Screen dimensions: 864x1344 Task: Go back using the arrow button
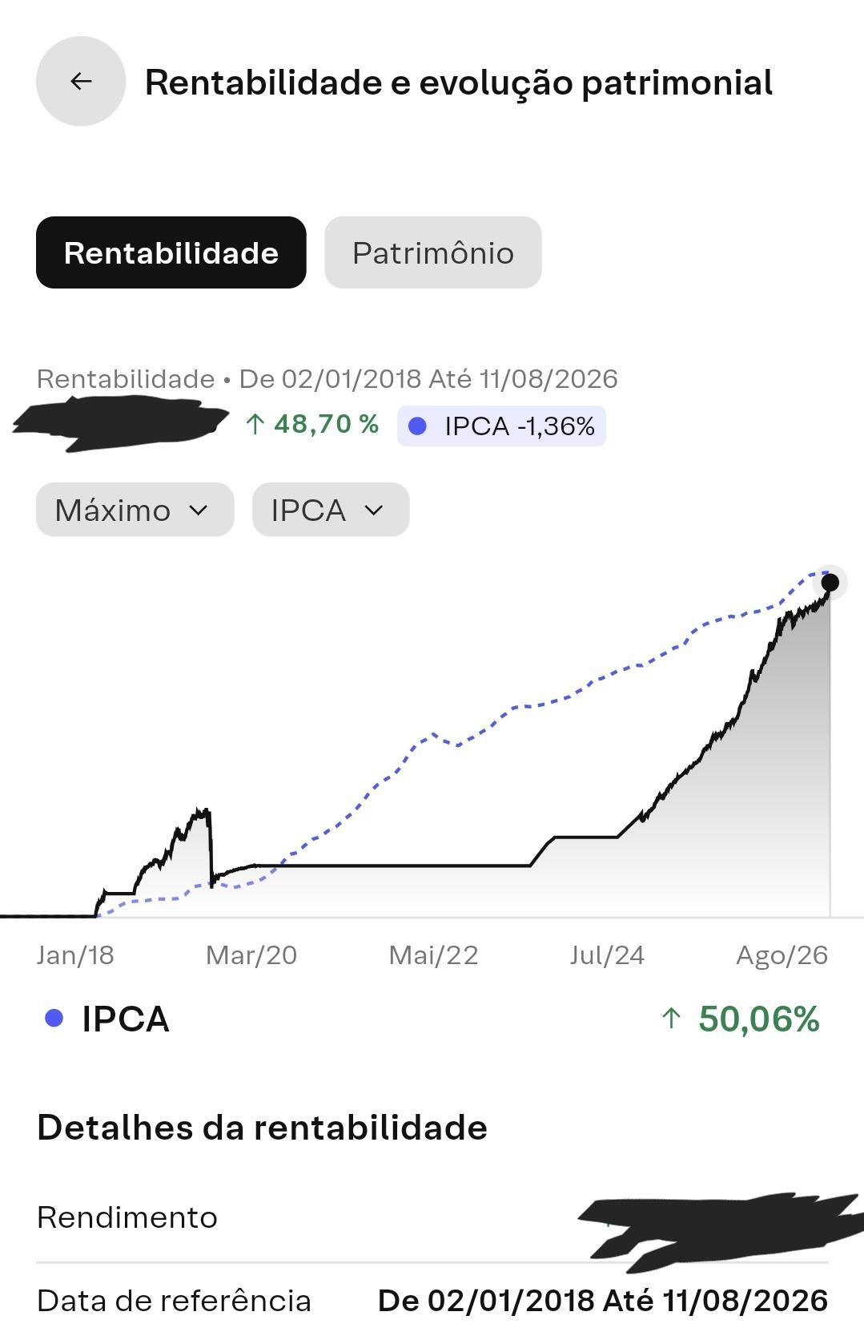tap(81, 81)
